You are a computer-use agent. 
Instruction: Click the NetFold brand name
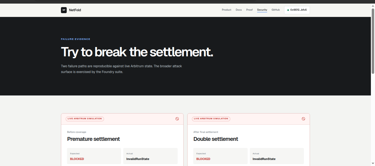75,10
